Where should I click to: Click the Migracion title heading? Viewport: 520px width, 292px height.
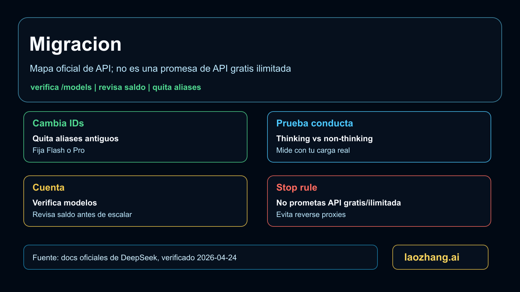[x=75, y=44]
